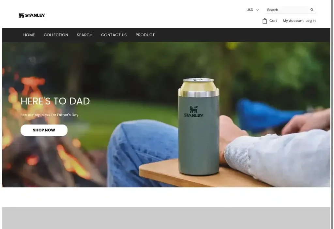Click the HERE'S TO DAD headline
The width and height of the screenshot is (334, 229).
coord(55,101)
